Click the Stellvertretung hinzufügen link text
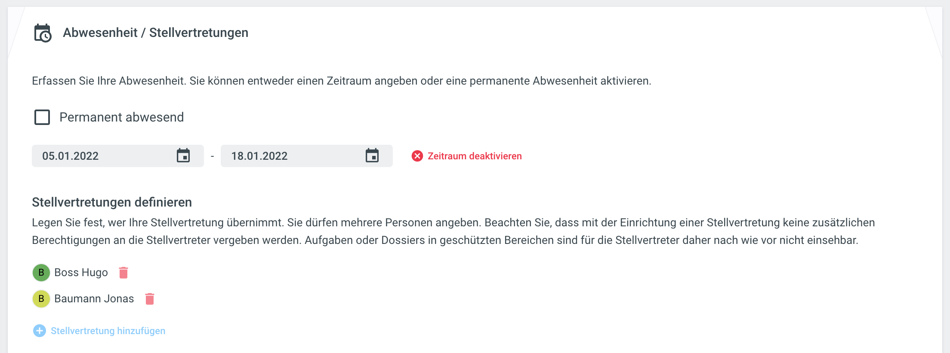Viewport: 950px width, 353px height. [x=108, y=331]
